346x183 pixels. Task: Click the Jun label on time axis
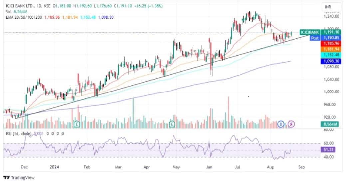pos(209,167)
